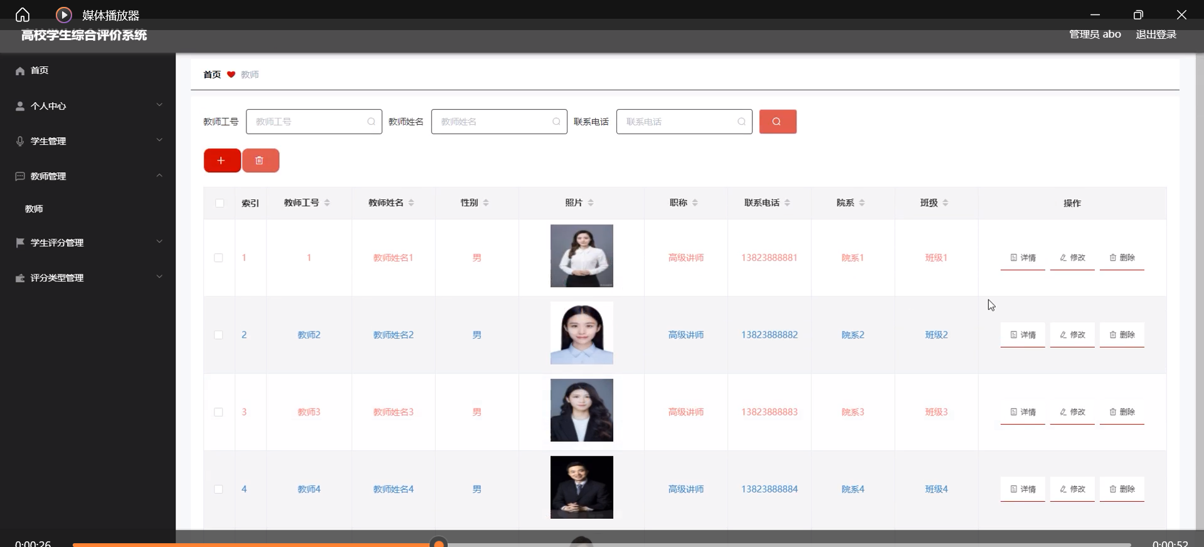Click phone number 13823888882

(769, 335)
